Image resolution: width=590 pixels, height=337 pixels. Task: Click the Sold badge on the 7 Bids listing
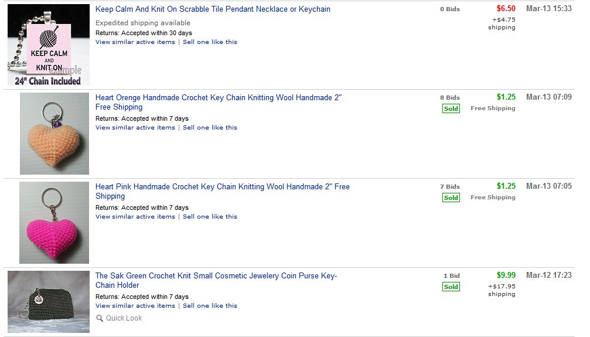(x=451, y=198)
